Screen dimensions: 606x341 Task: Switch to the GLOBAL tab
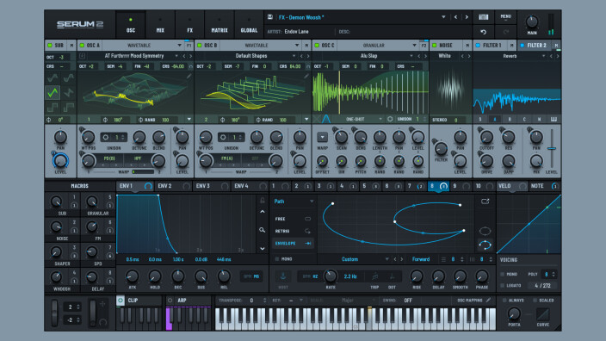coord(249,25)
